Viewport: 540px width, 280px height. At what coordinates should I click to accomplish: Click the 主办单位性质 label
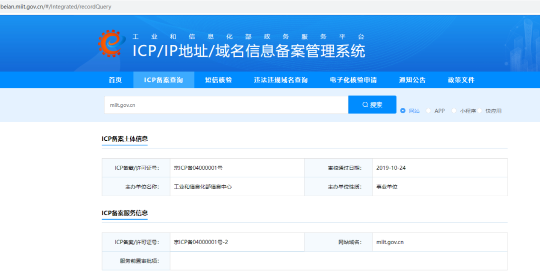point(344,187)
